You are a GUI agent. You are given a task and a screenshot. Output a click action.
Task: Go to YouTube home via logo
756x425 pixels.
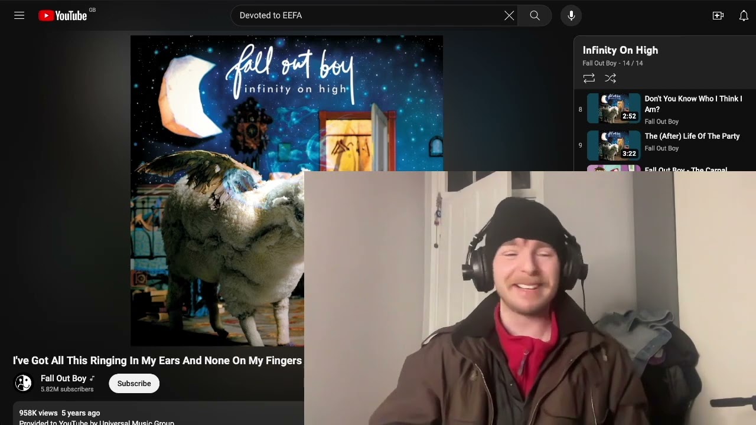click(x=63, y=15)
